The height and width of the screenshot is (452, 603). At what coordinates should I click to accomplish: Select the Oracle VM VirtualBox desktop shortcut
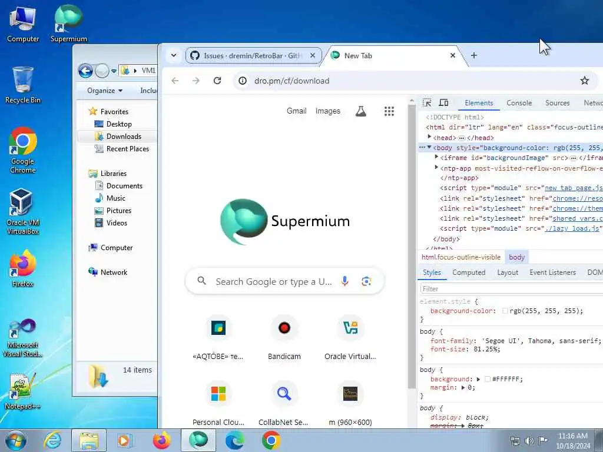pyautogui.click(x=23, y=211)
